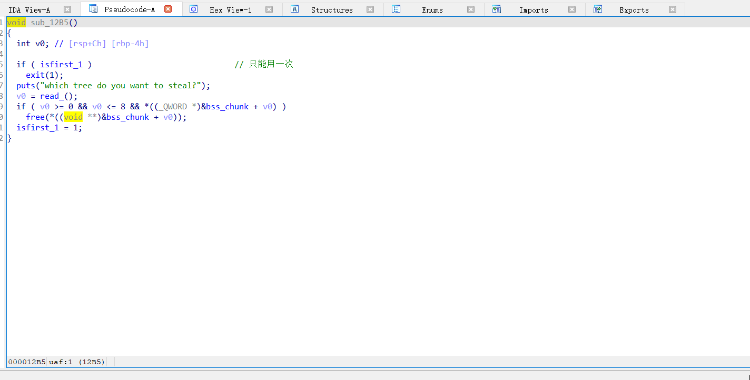Click the Pseudocode-A tab icon

[93, 9]
